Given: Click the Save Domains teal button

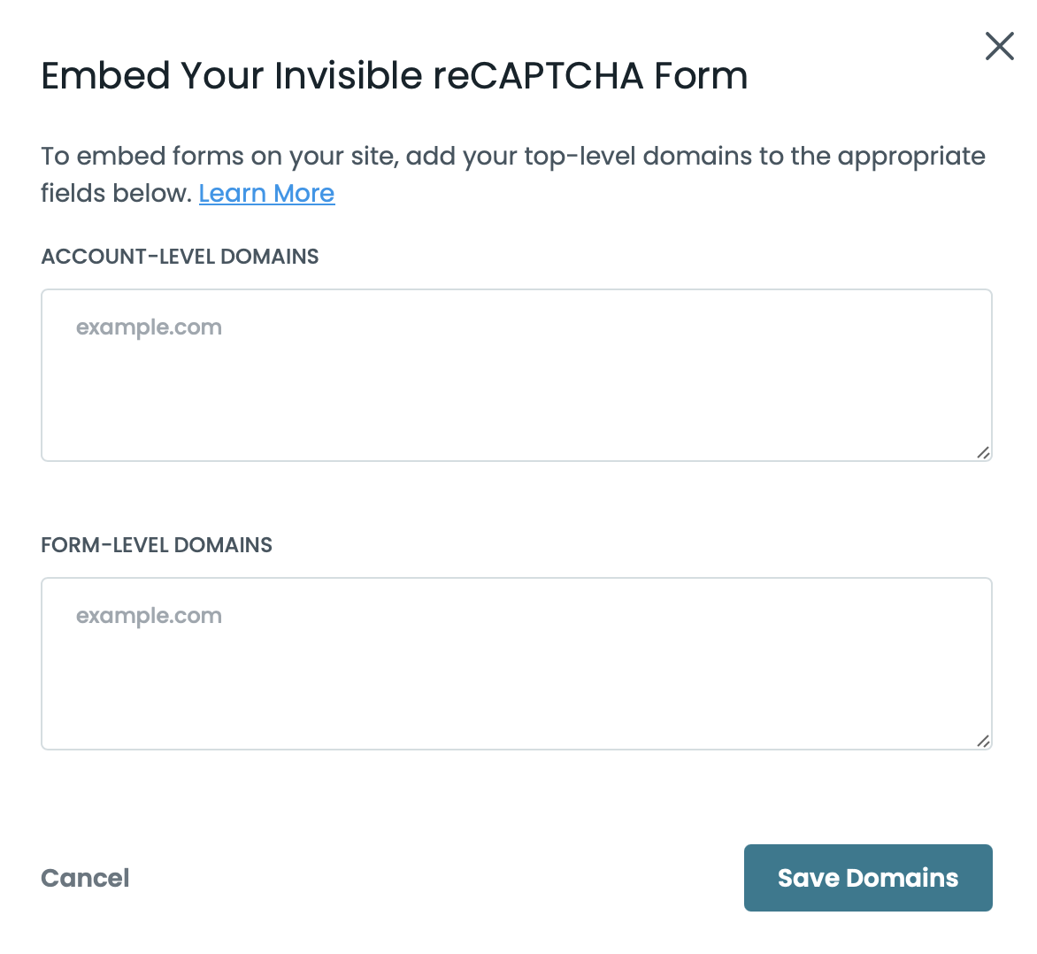Looking at the screenshot, I should tap(867, 878).
